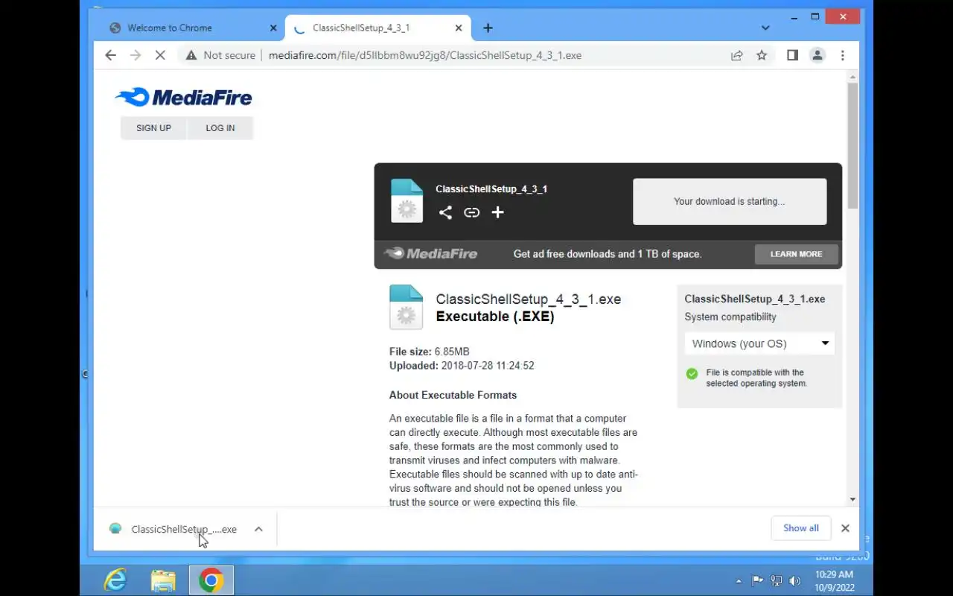Viewport: 953px width, 596px height.
Task: Click the share icon in file banner
Action: click(445, 212)
